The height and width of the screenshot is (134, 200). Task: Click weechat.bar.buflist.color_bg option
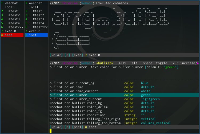click(x=124, y=103)
